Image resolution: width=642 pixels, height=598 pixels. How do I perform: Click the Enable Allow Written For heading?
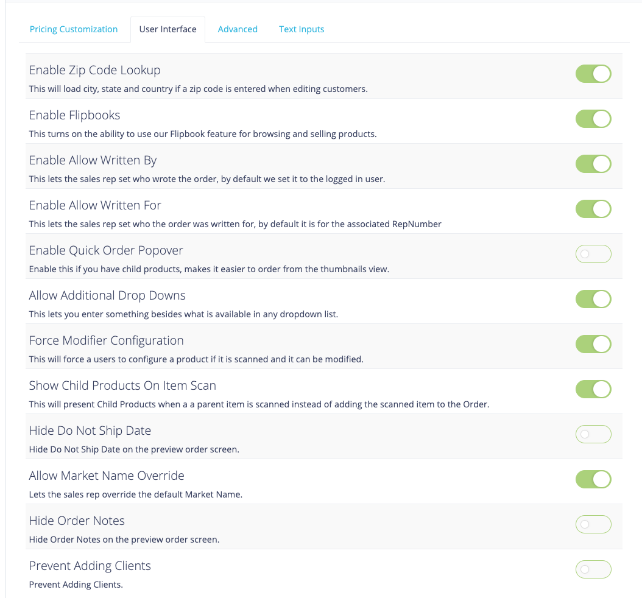pyautogui.click(x=95, y=205)
